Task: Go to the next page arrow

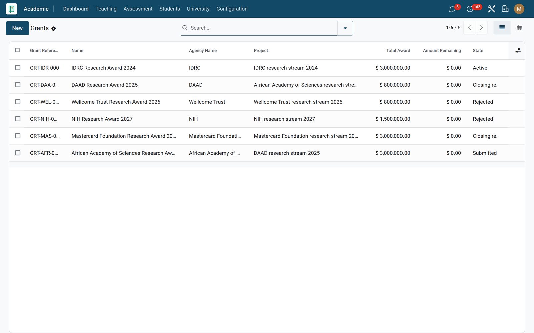Action: [x=481, y=28]
